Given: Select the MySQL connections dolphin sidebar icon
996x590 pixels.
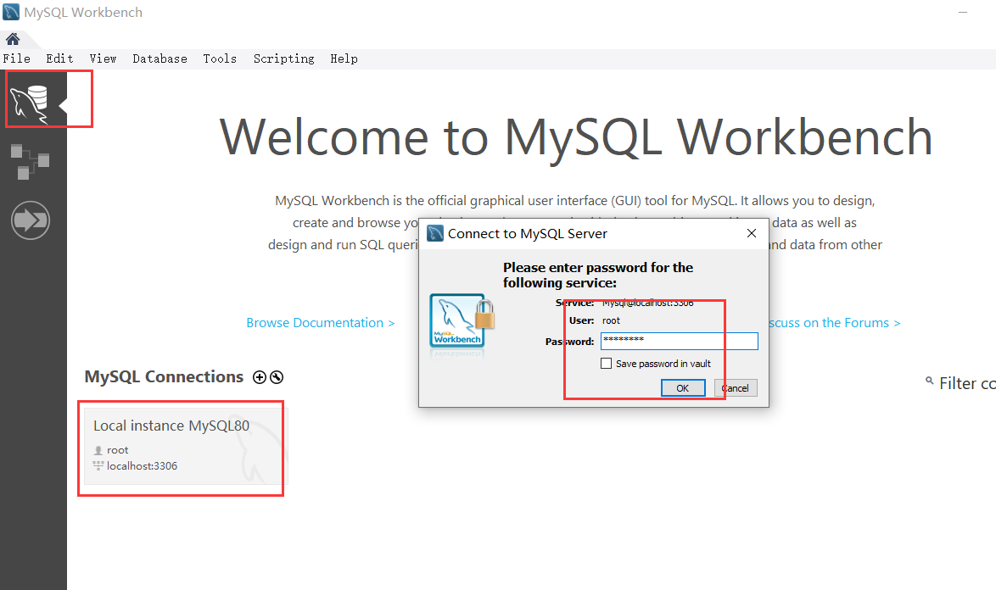Looking at the screenshot, I should (x=30, y=104).
